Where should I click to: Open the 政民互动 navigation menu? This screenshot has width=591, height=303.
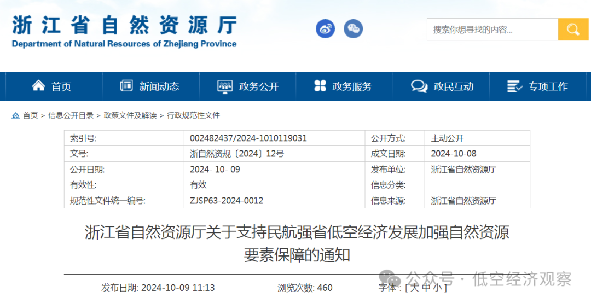442,86
